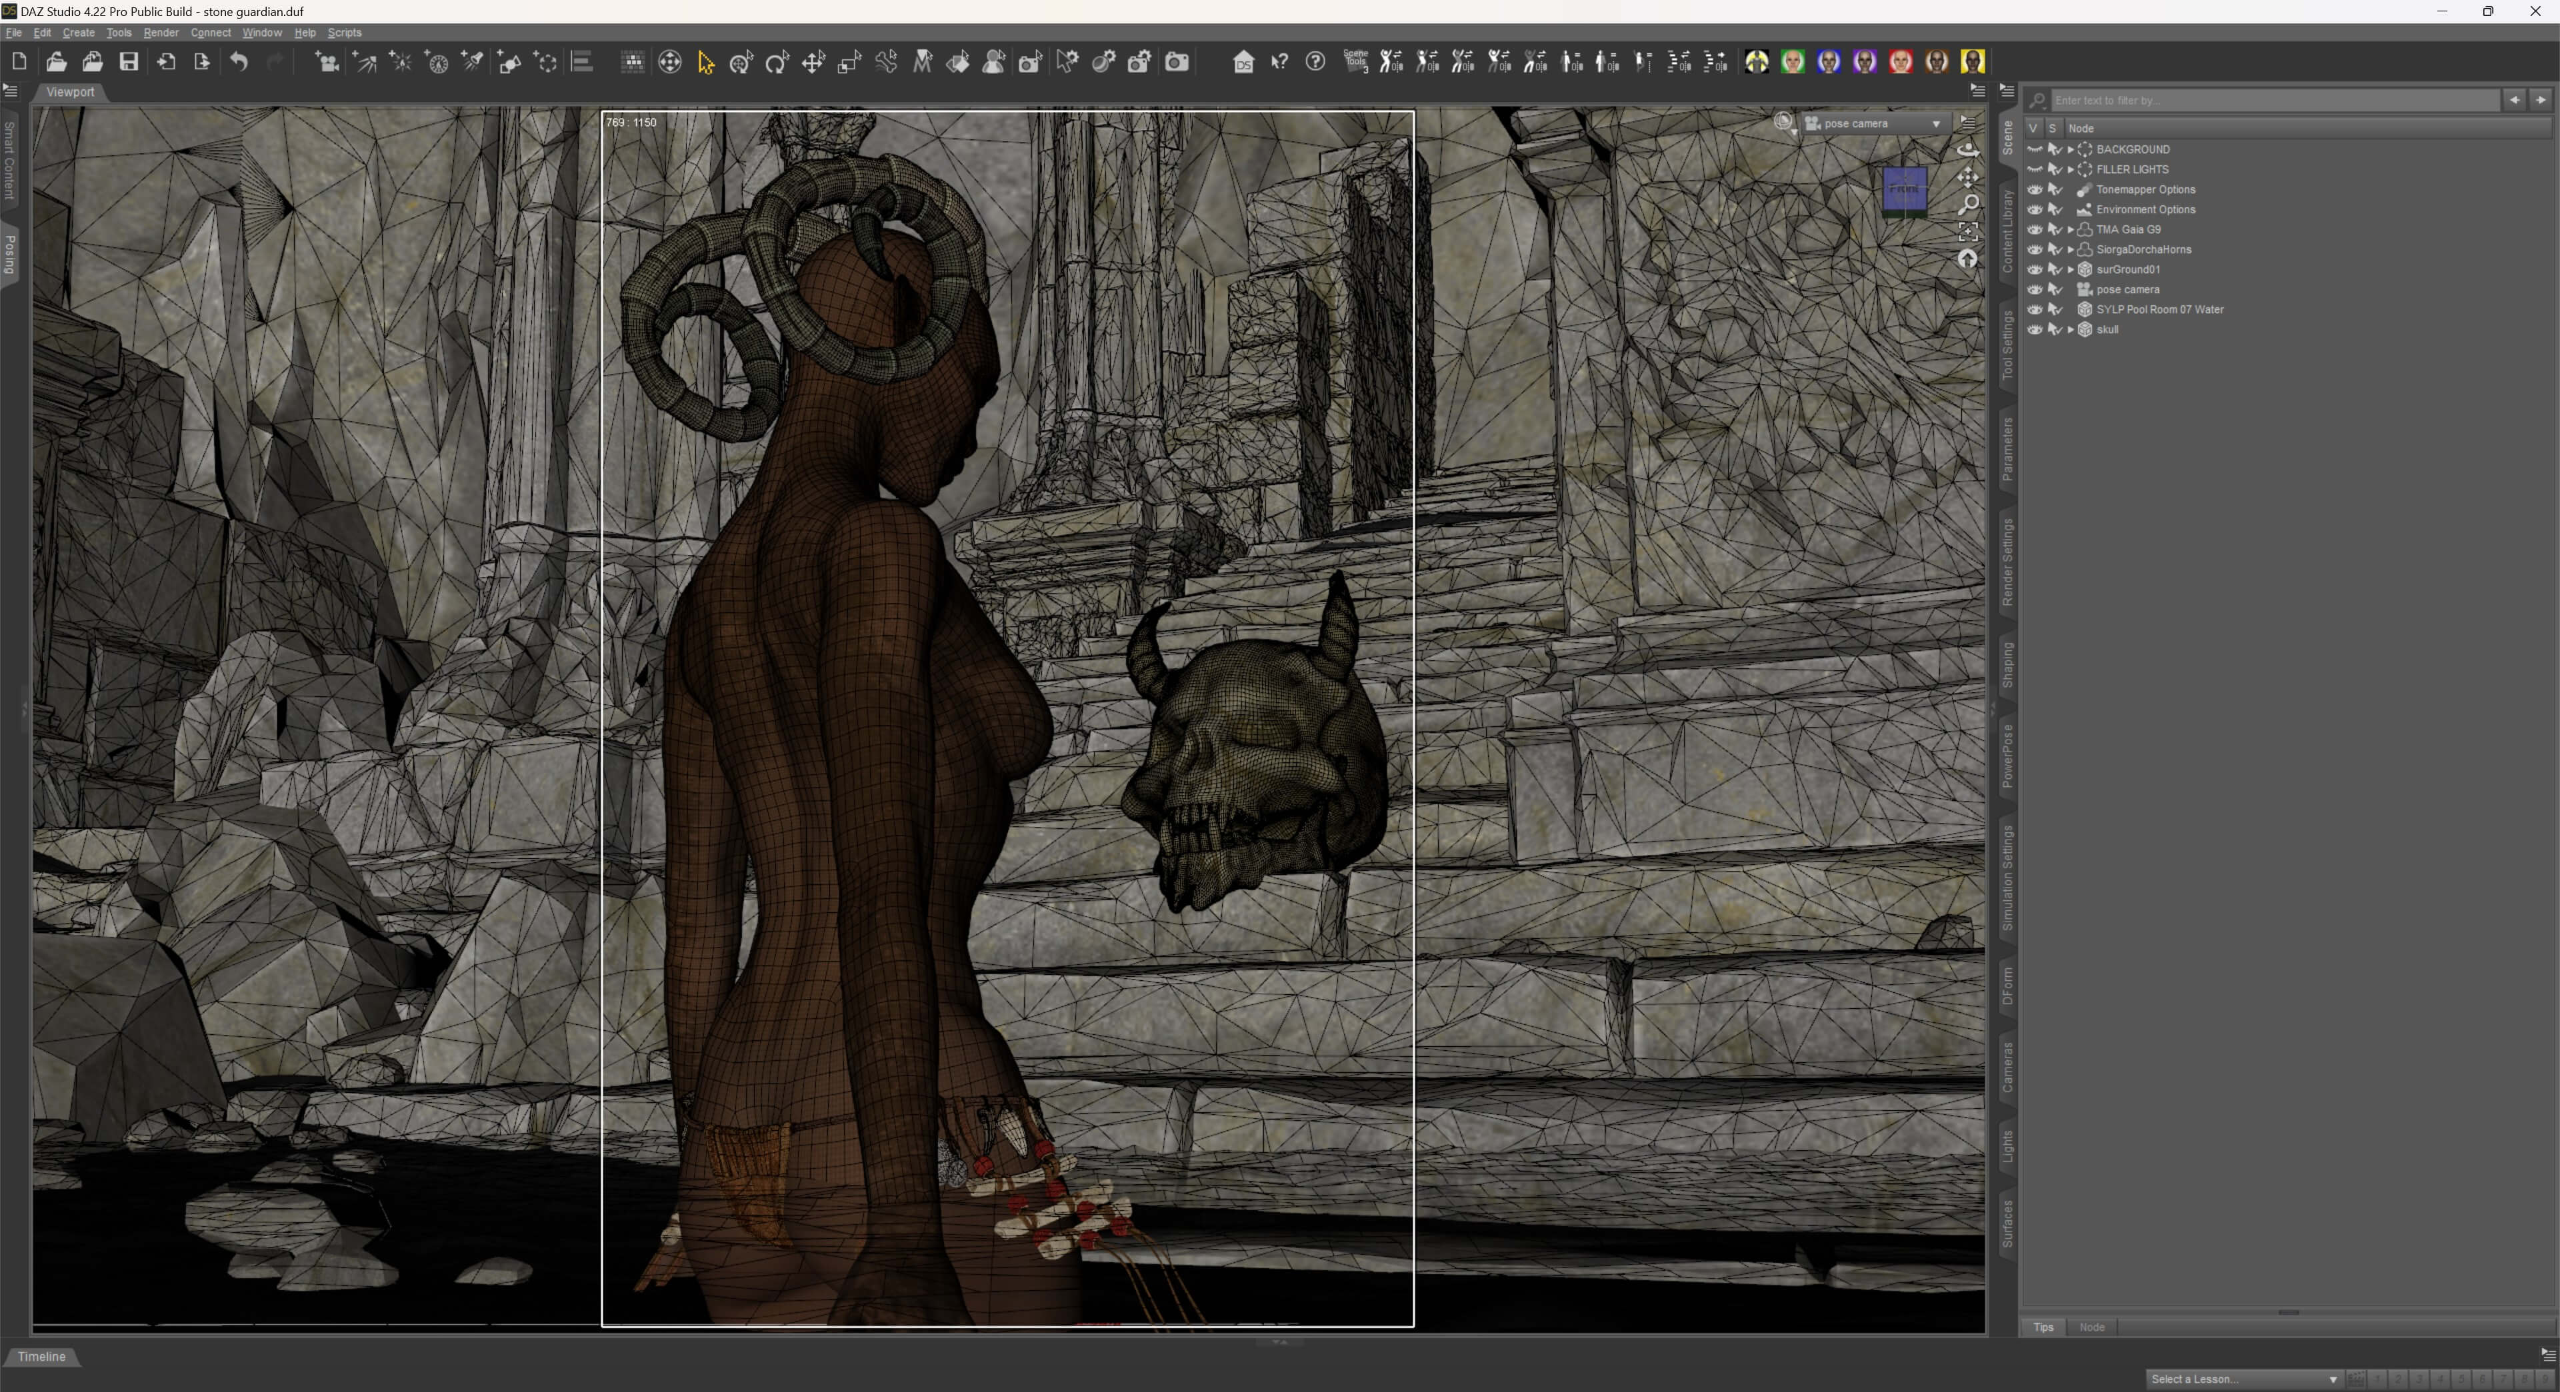Image resolution: width=2560 pixels, height=1392 pixels.
Task: Hide TMA Gaia G9 with eye icon
Action: coord(2034,229)
